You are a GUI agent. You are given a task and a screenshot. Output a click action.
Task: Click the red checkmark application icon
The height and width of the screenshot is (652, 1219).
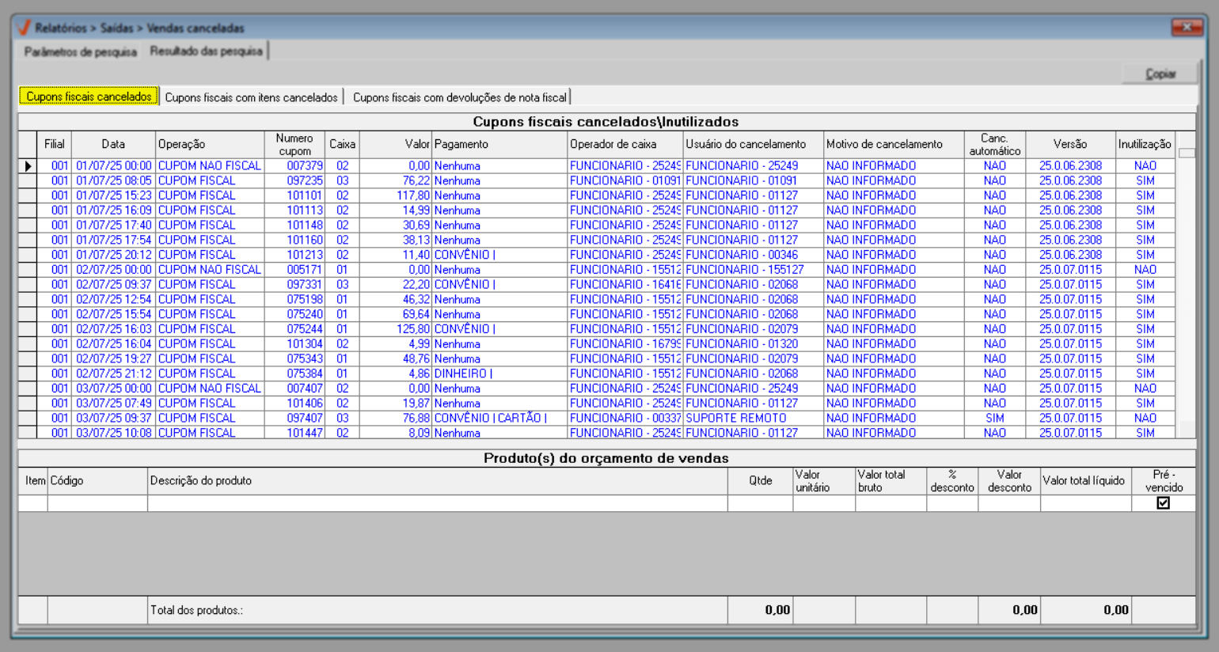tap(24, 28)
